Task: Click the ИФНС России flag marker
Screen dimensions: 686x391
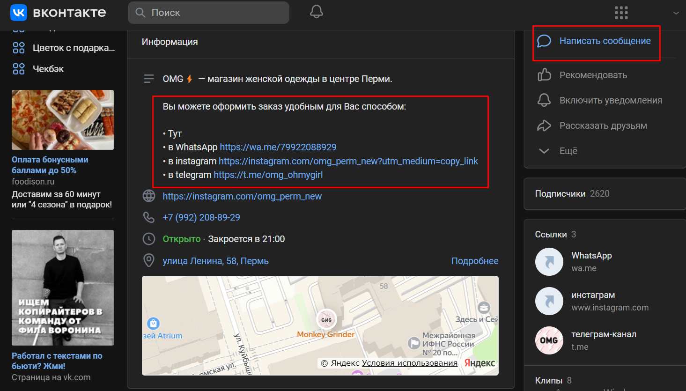Action: 414,343
